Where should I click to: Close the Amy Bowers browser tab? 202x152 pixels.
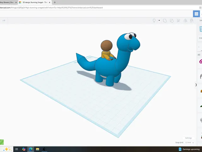(16, 3)
